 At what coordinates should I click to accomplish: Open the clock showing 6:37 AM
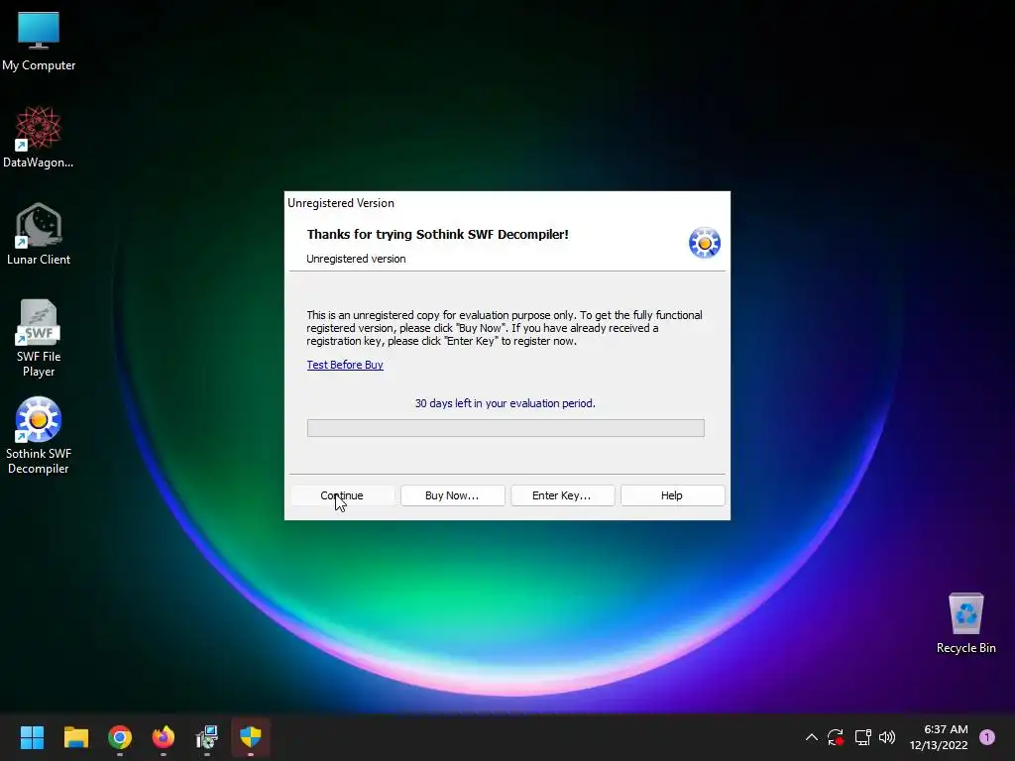tap(939, 737)
